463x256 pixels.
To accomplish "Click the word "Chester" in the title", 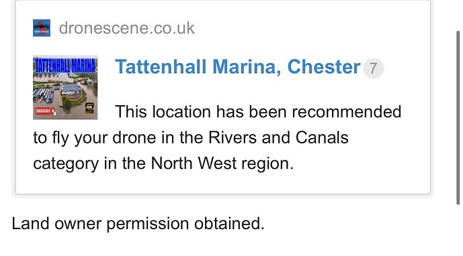I will [324, 67].
